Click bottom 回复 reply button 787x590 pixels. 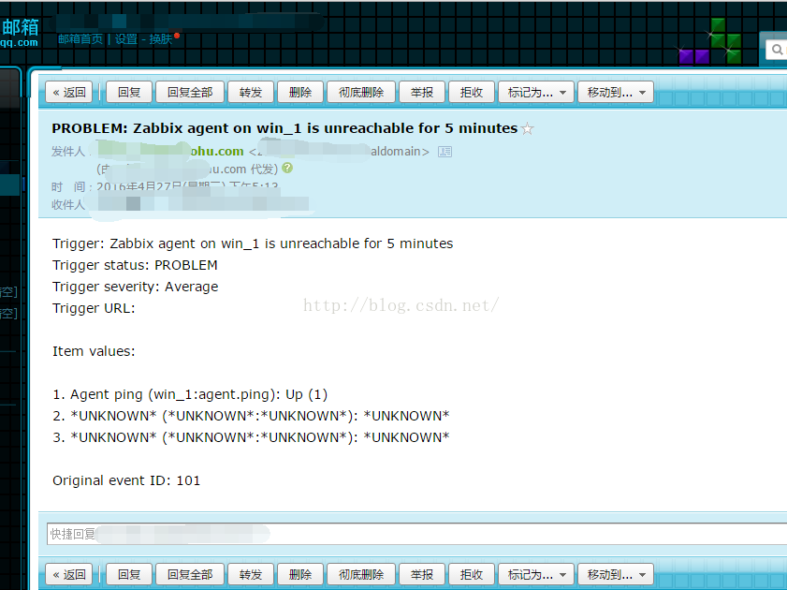point(129,574)
